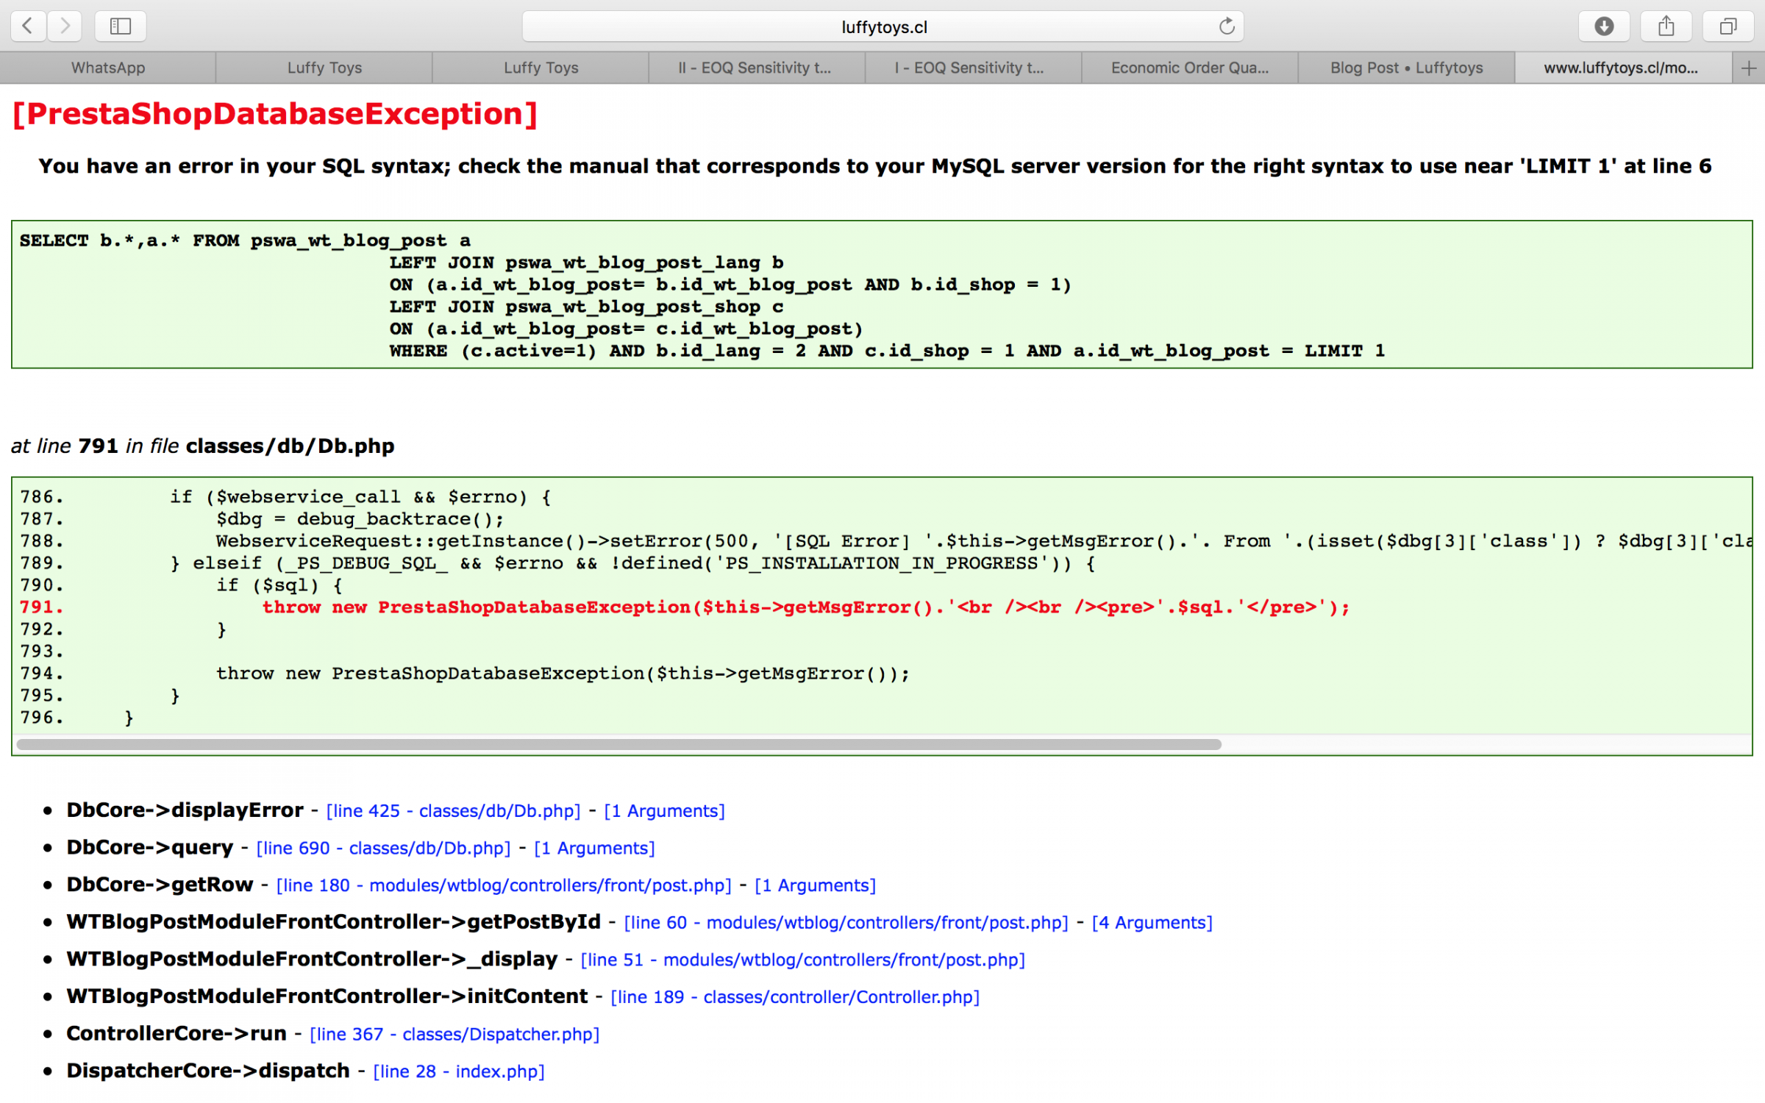Click the Safari forward navigation arrow
This screenshot has width=1765, height=1103.
point(65,26)
